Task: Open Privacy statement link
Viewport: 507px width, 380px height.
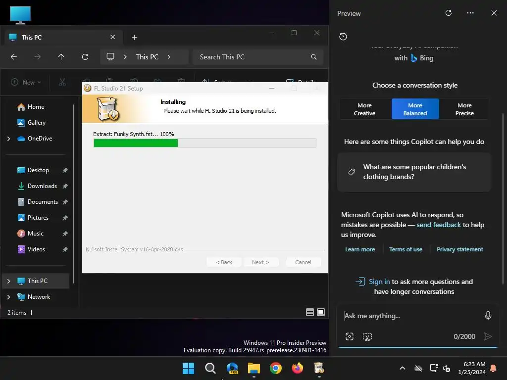Action: click(460, 249)
